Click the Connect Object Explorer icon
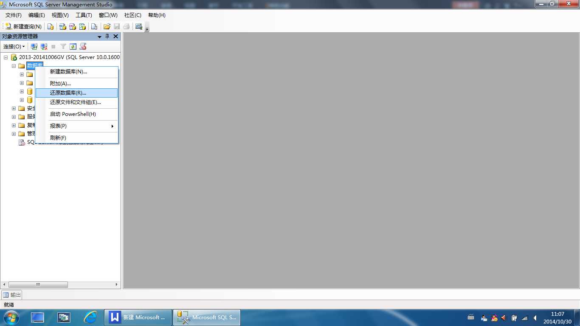This screenshot has width=580, height=326. click(x=34, y=46)
